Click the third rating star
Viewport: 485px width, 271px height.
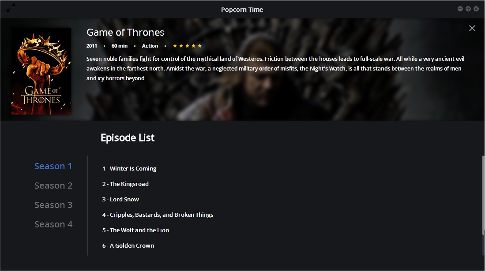click(x=187, y=46)
